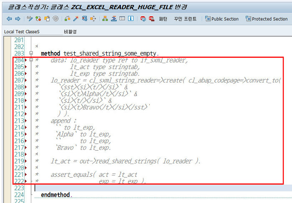Set session breakpoint stop-sign icon
292x203 pixels.
143,19
